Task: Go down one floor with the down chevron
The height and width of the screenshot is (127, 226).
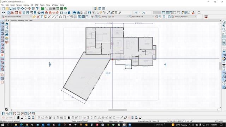Action: [x=136, y=13]
